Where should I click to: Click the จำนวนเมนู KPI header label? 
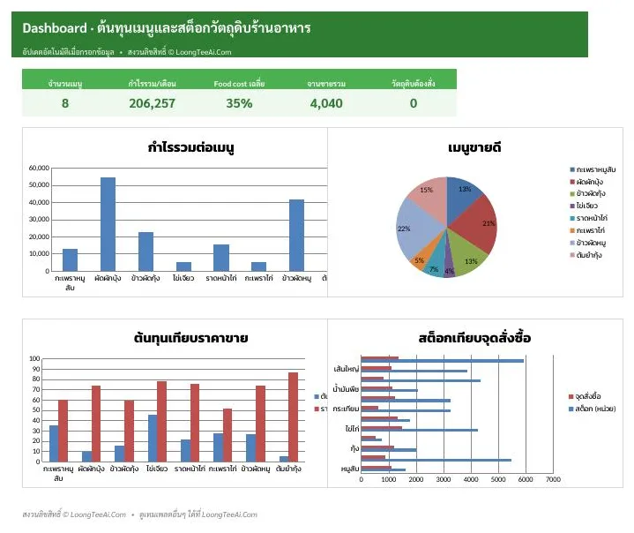click(x=65, y=84)
